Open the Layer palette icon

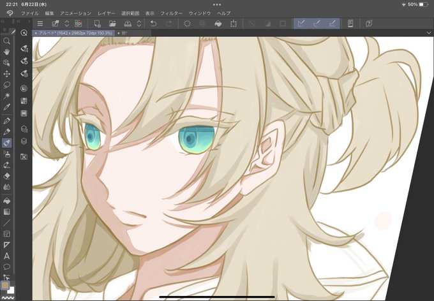[24, 142]
